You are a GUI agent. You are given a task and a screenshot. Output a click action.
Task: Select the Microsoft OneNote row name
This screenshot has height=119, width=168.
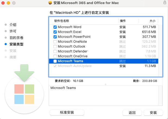pos(72,42)
